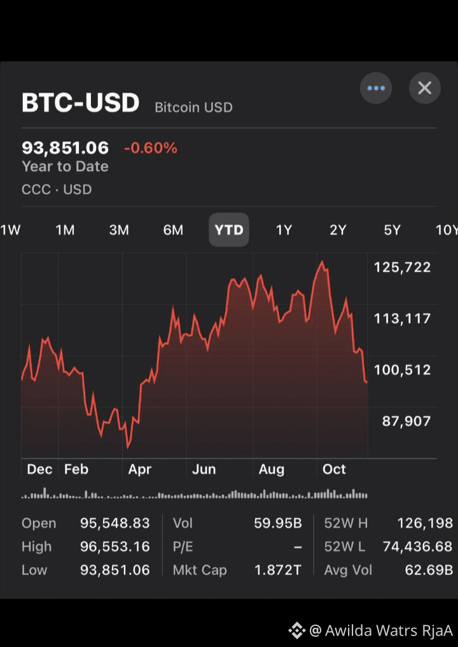
Task: Tap the October peak on the chart
Action: 322,261
